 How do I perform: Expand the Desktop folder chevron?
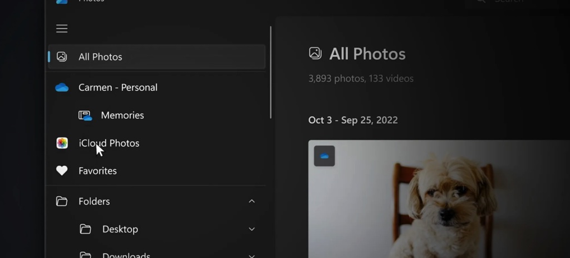pyautogui.click(x=252, y=229)
